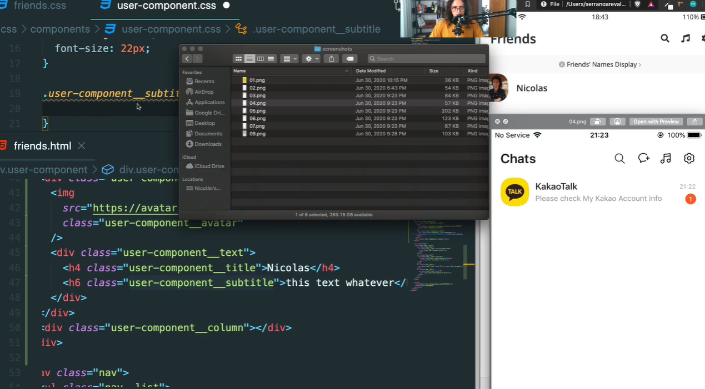Viewport: 705px width, 389px height.
Task: Open Google Drive in the Finder sidebar
Action: coord(206,113)
